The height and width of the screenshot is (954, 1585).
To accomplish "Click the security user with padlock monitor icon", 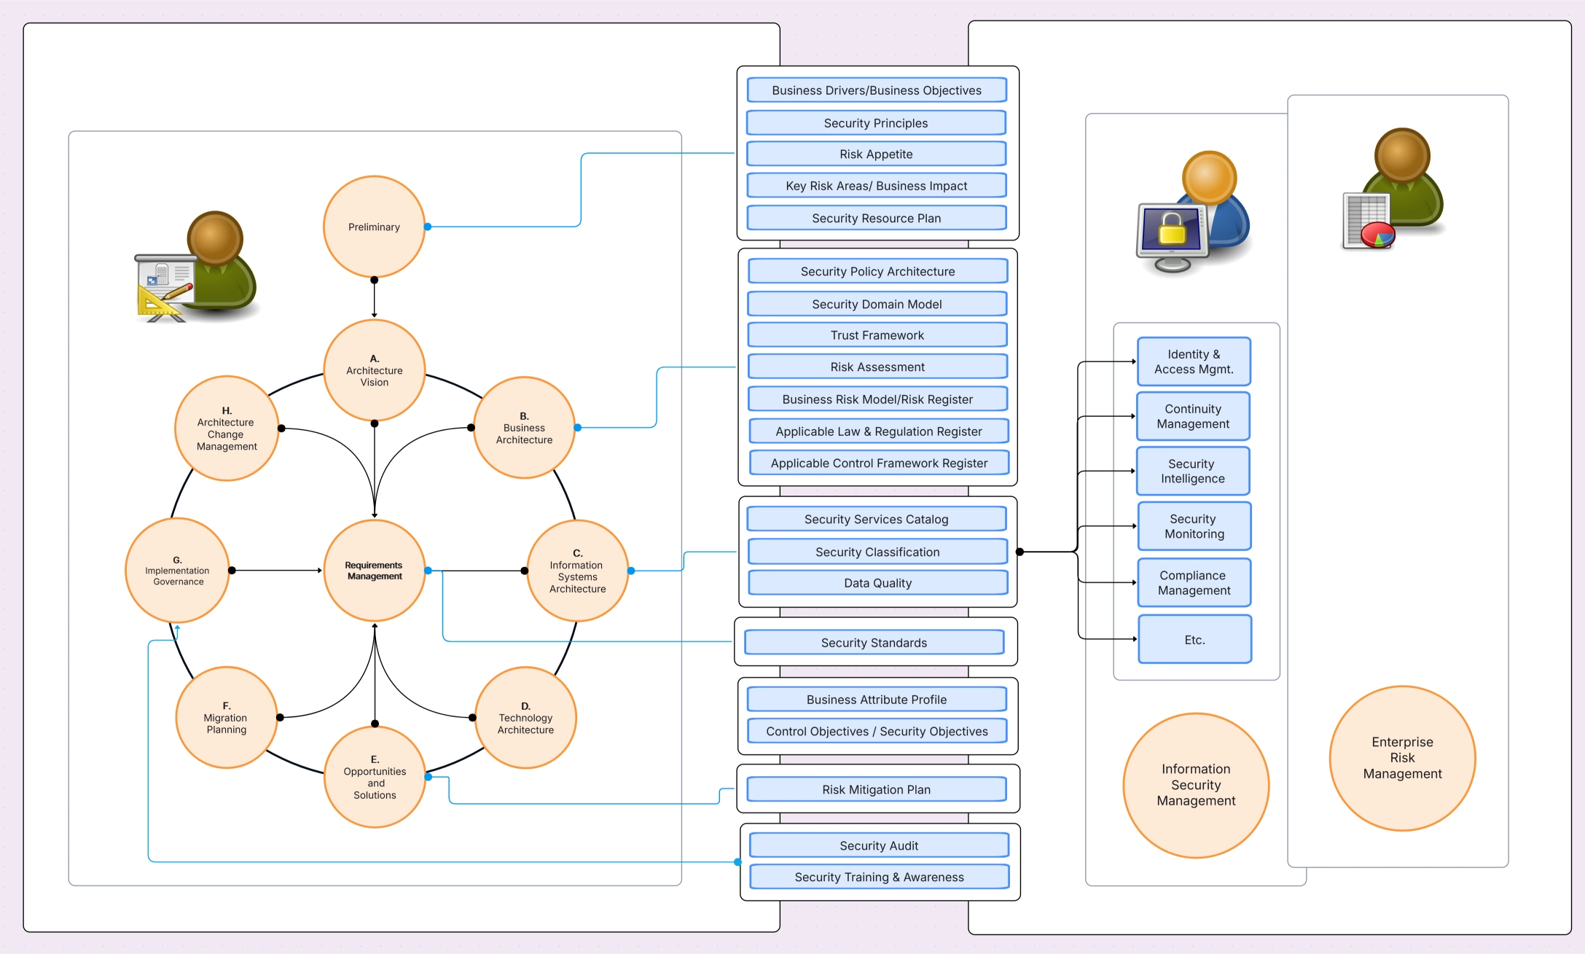I will click(1194, 212).
